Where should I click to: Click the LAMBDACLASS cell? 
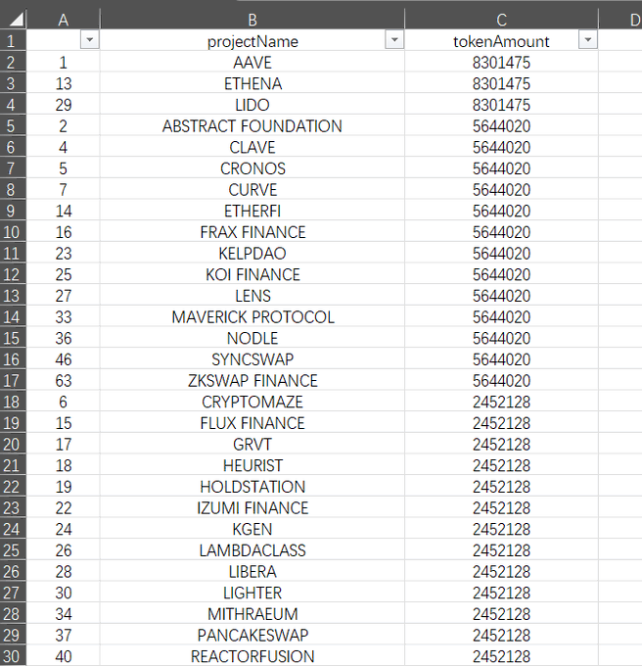(252, 550)
